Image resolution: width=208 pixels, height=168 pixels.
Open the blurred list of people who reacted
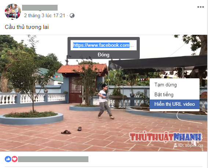[x=53, y=159]
